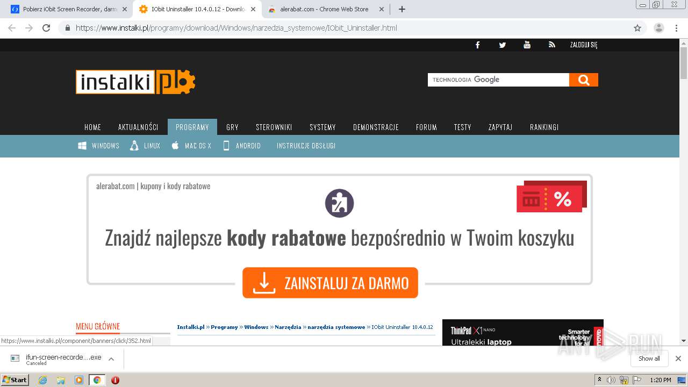Click the Linux penguin icon in submenu
The height and width of the screenshot is (387, 688).
pyautogui.click(x=134, y=146)
